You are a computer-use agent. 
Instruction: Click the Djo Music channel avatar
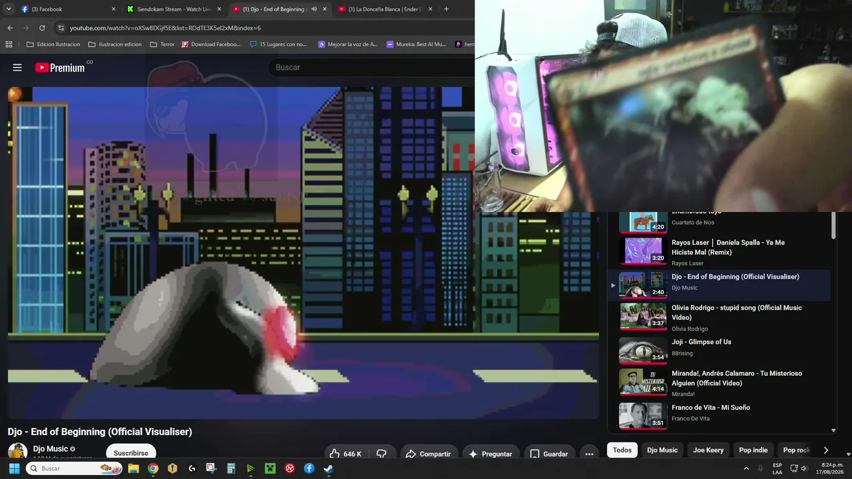[17, 451]
